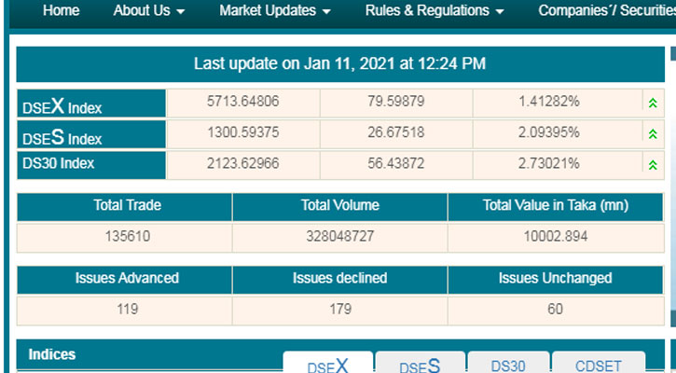Image resolution: width=676 pixels, height=373 pixels.
Task: Click the Total Volume value 328048727
Action: (x=339, y=237)
